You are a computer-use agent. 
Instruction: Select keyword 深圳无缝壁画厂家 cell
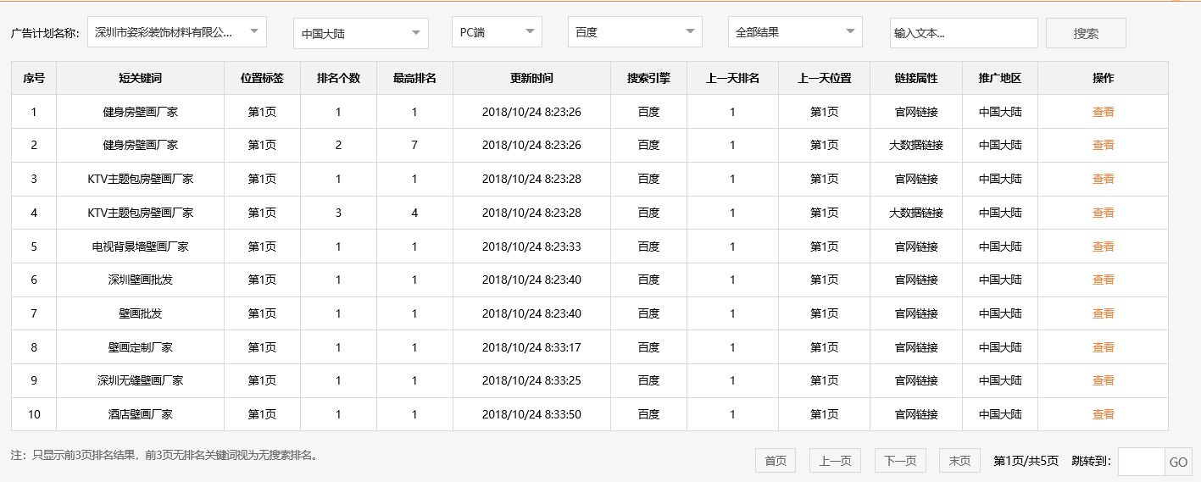coord(140,380)
